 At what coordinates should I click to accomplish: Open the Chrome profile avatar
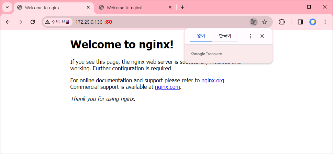[x=313, y=22]
